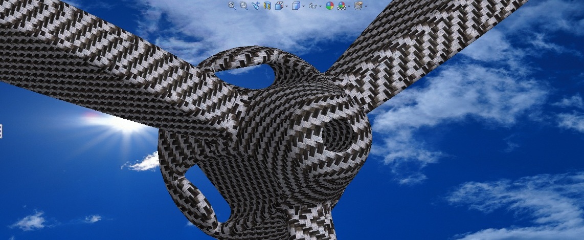The height and width of the screenshot is (240, 584).
Task: Click the View Settings monitor icon
Action: 358,6
